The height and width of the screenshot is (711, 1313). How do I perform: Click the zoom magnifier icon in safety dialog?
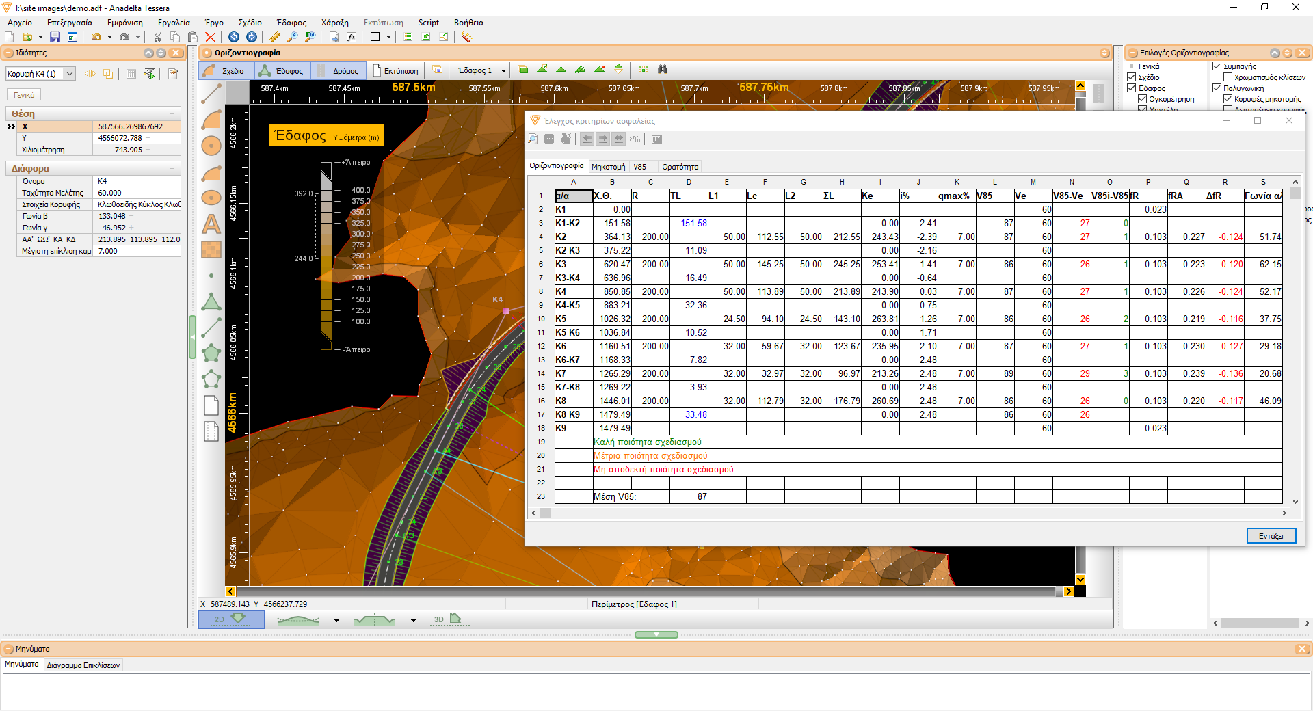(x=533, y=139)
